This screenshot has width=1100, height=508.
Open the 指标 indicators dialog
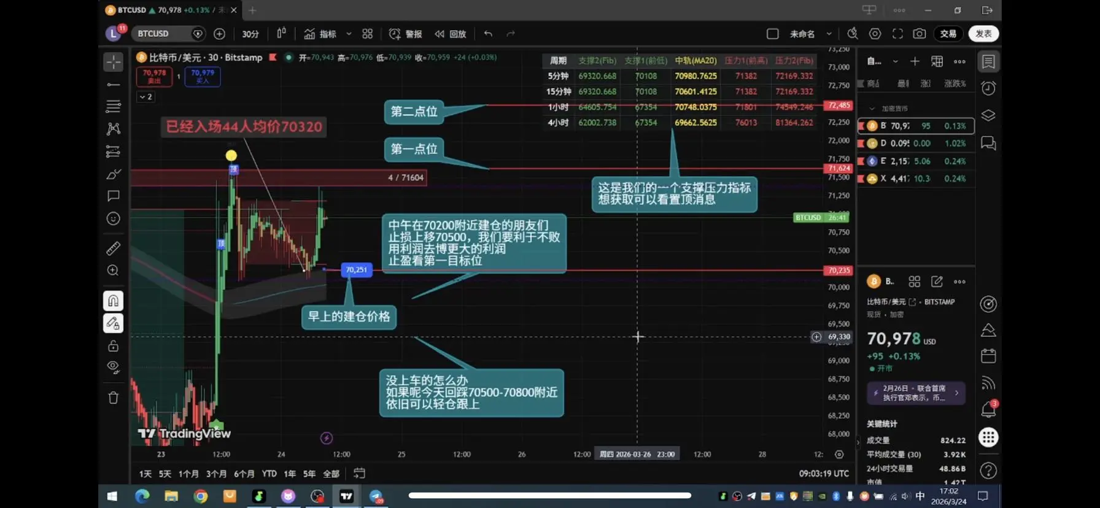tap(320, 34)
